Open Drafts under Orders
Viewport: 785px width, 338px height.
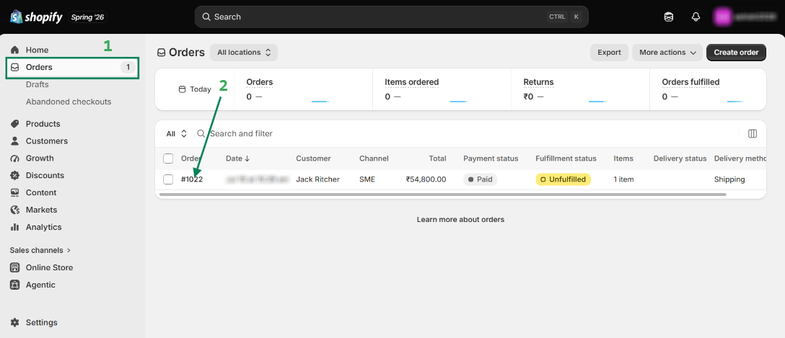(x=37, y=84)
